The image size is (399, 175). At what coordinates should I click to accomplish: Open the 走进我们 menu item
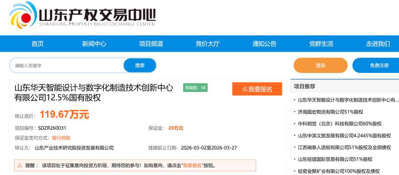(378, 44)
